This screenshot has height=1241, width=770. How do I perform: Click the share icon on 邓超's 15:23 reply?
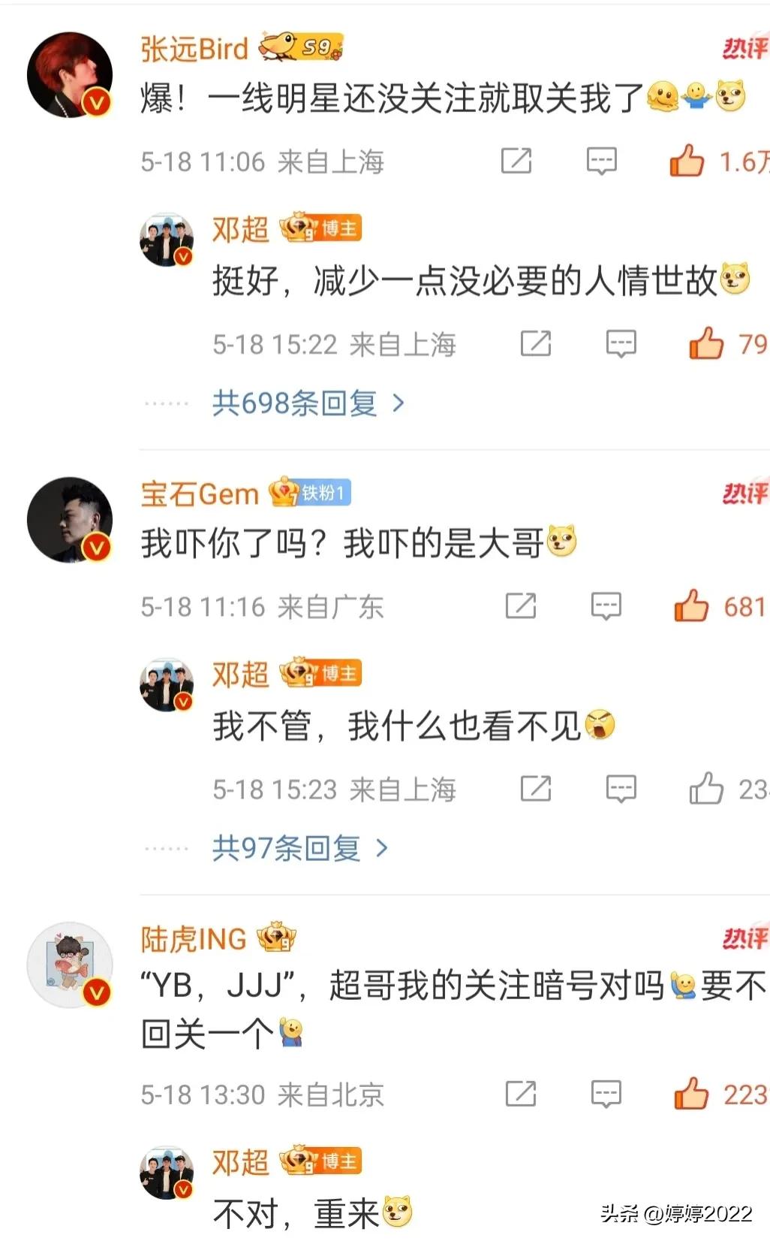[x=536, y=789]
